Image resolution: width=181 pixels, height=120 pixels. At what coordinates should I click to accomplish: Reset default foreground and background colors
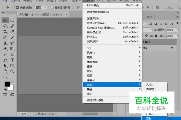(5, 89)
